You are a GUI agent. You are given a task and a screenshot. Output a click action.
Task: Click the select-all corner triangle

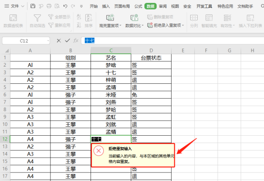coord(7,50)
